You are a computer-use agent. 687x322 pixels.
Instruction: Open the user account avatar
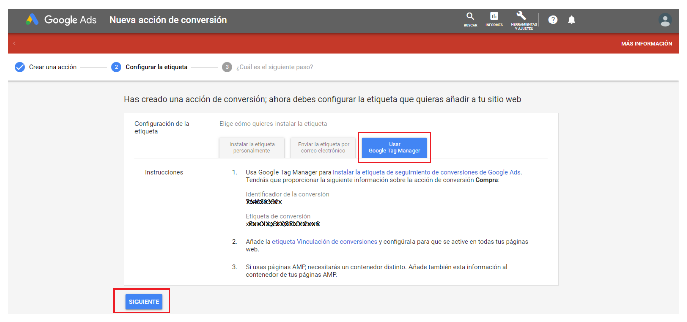click(665, 20)
